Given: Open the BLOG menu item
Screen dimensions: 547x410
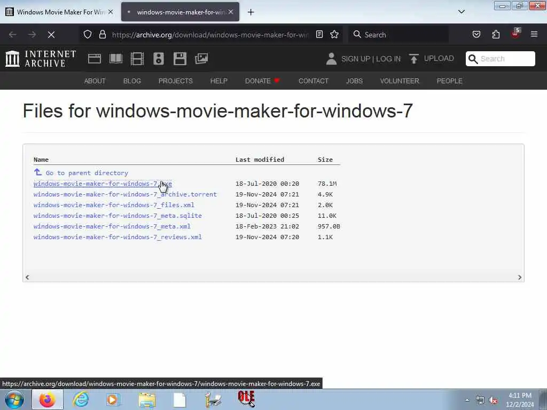Looking at the screenshot, I should coord(132,81).
